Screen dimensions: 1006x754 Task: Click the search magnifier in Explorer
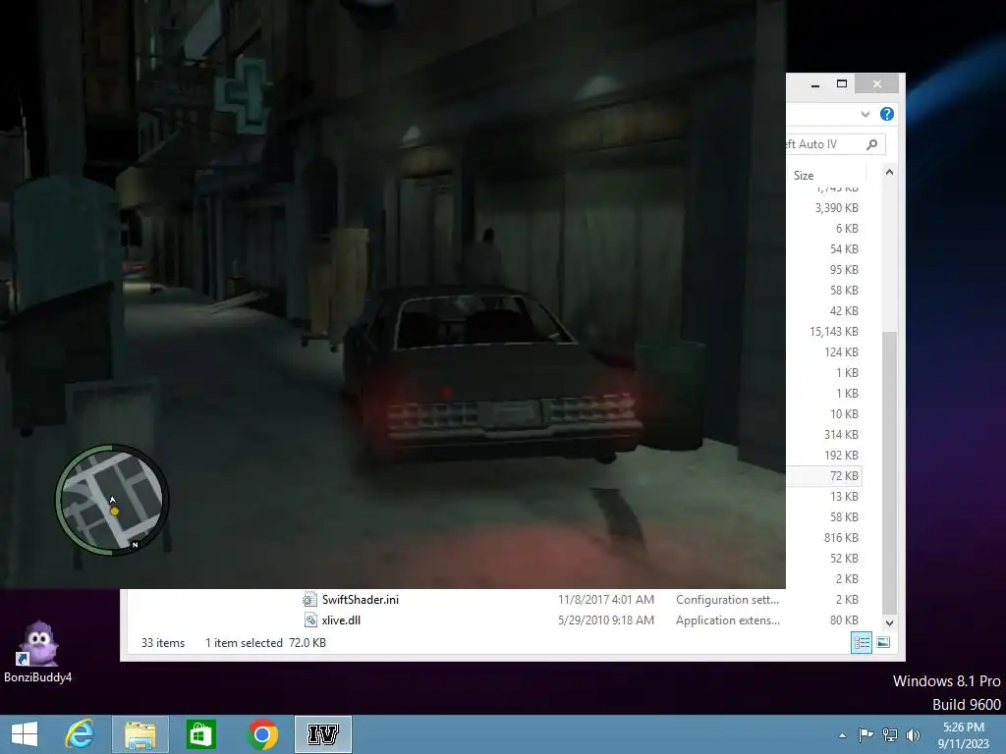pos(871,144)
